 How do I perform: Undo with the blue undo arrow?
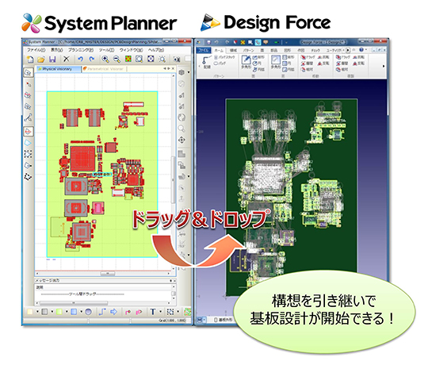pyautogui.click(x=80, y=59)
